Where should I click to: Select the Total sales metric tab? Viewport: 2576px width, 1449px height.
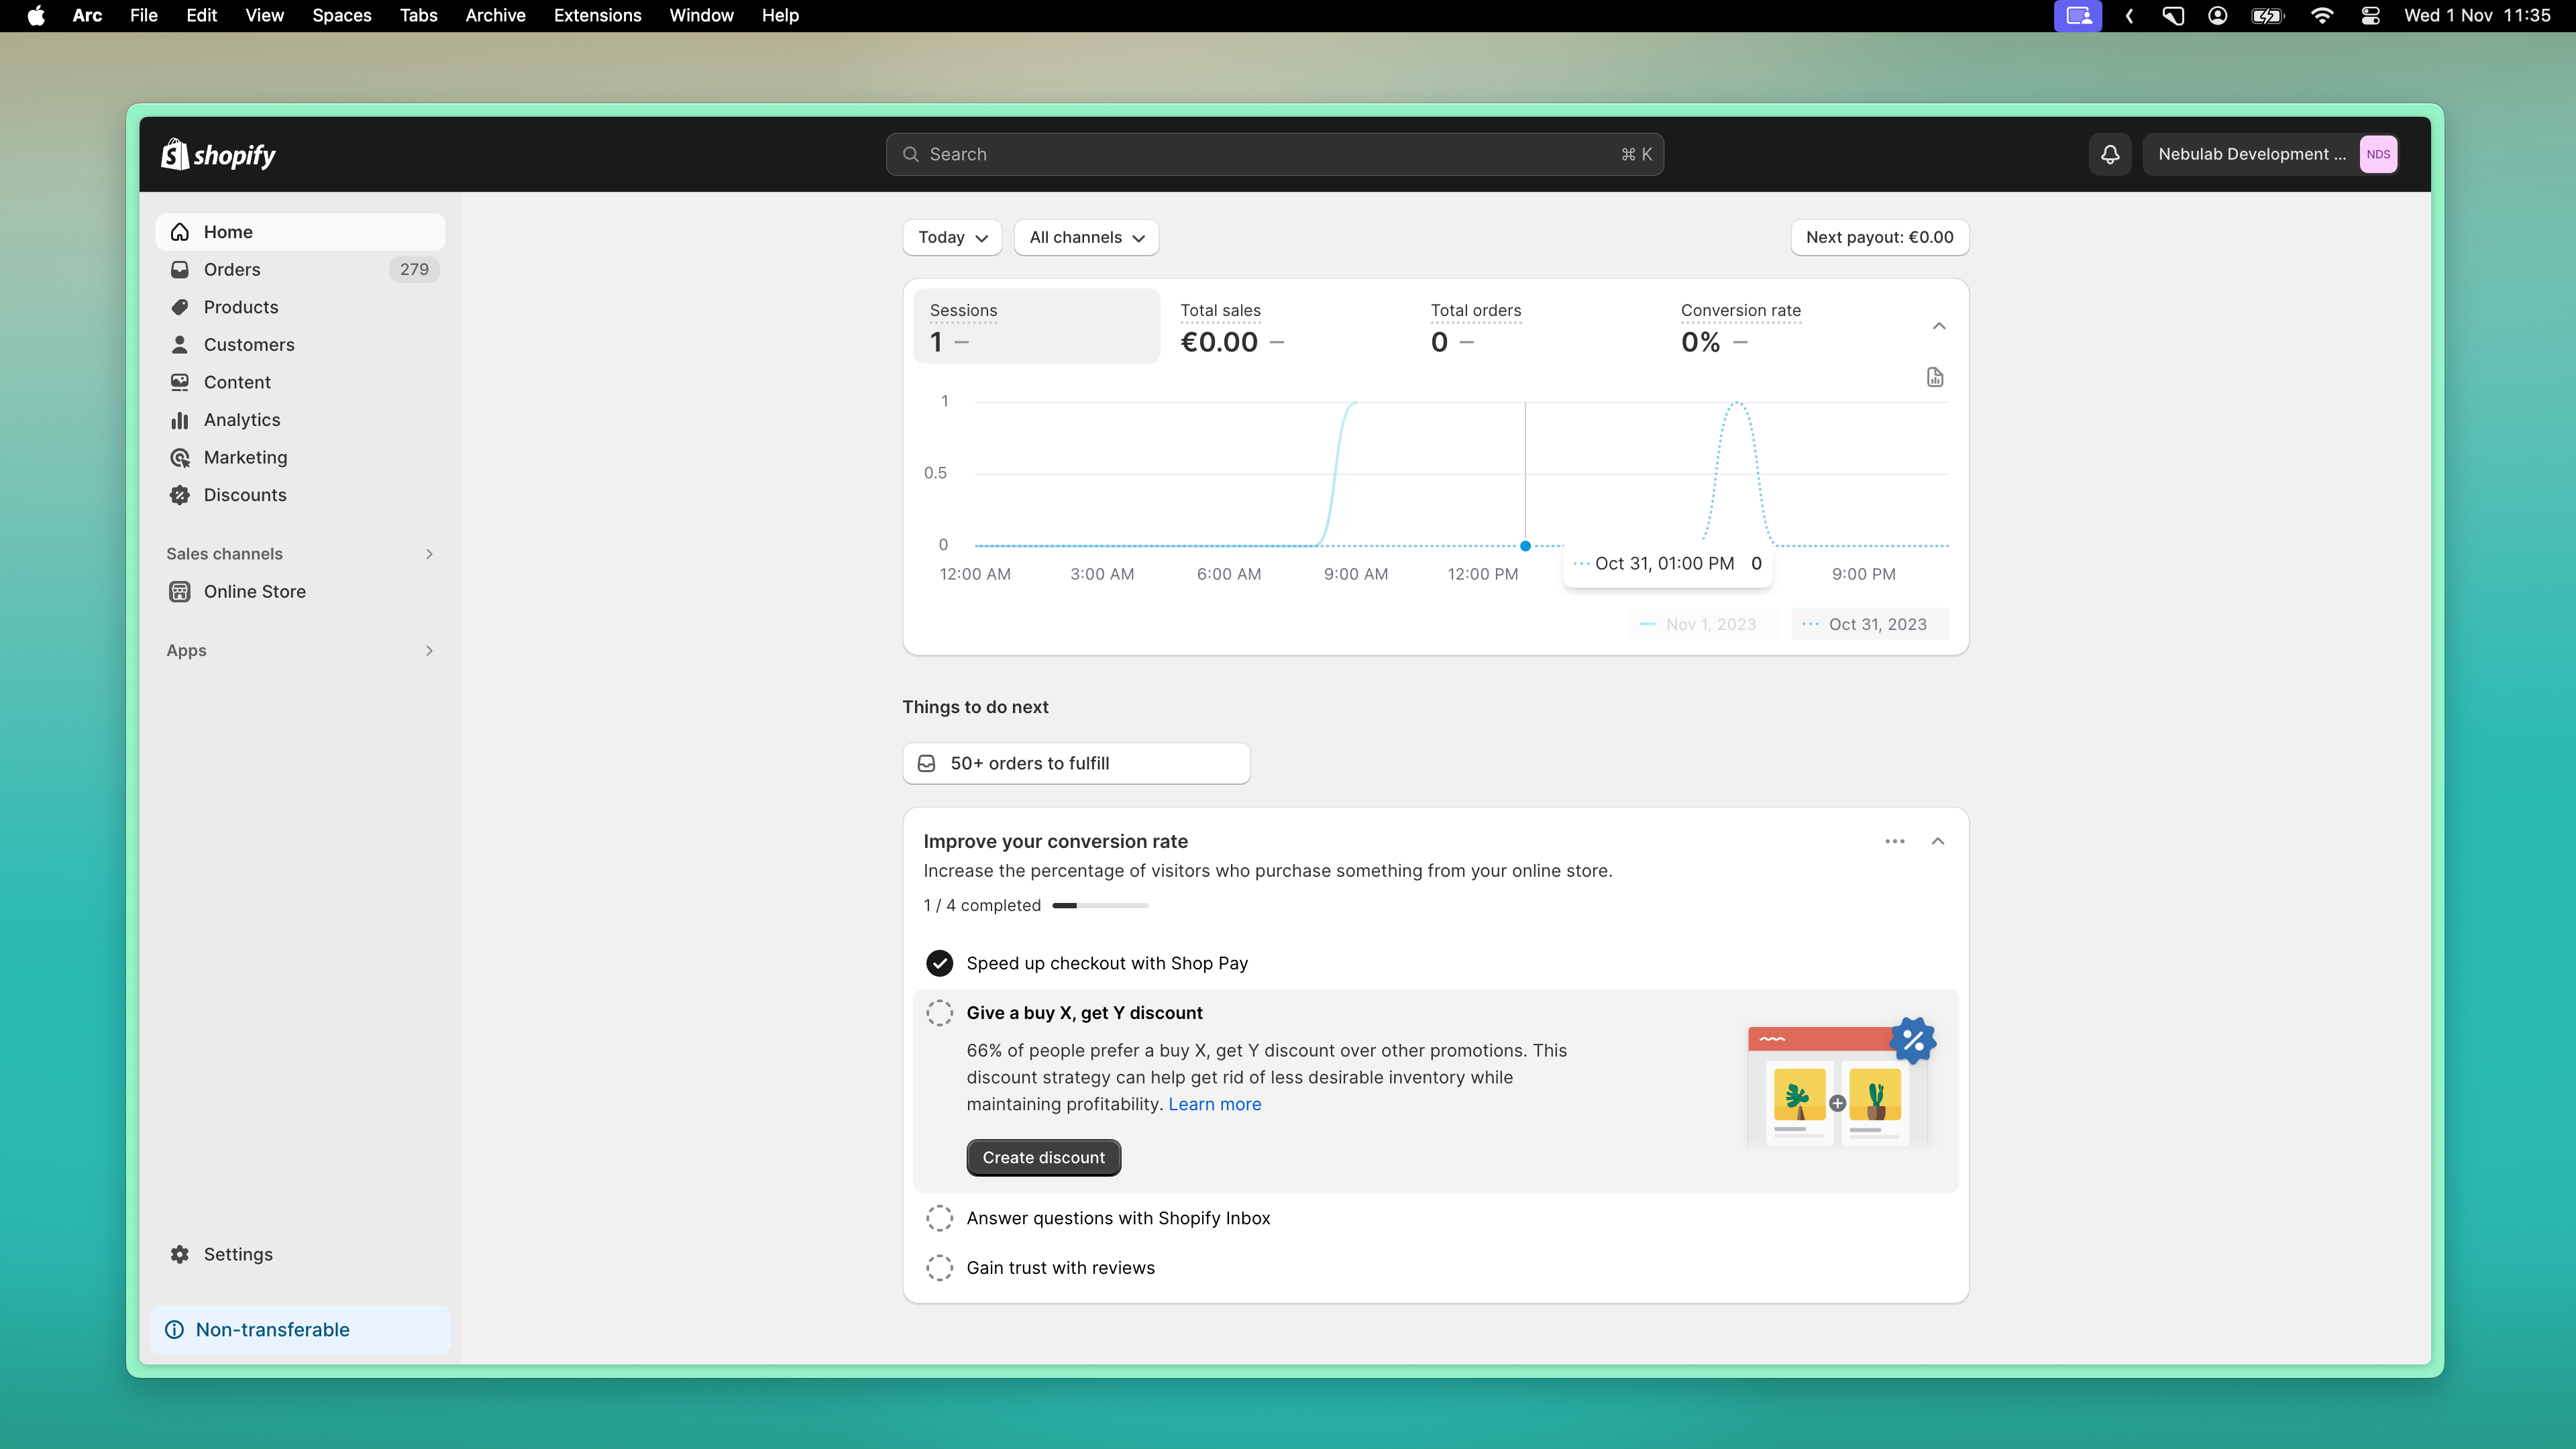point(1287,326)
